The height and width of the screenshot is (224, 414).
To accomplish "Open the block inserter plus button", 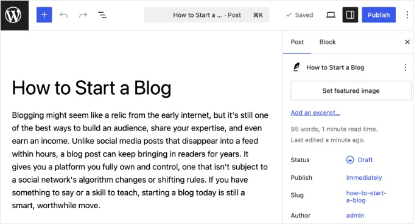I will click(44, 15).
